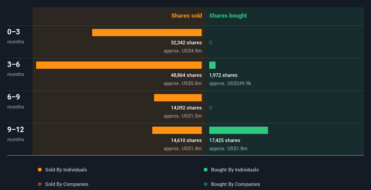
Task: Click the 'Shares sold' column header
Action: (x=187, y=16)
